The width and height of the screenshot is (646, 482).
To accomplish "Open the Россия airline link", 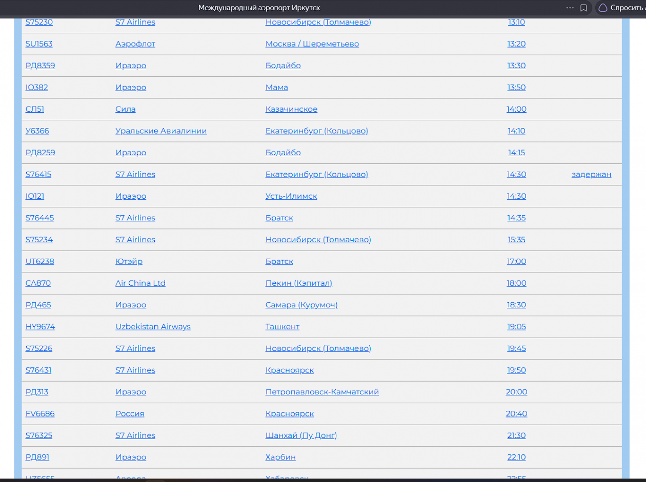I will tap(130, 414).
